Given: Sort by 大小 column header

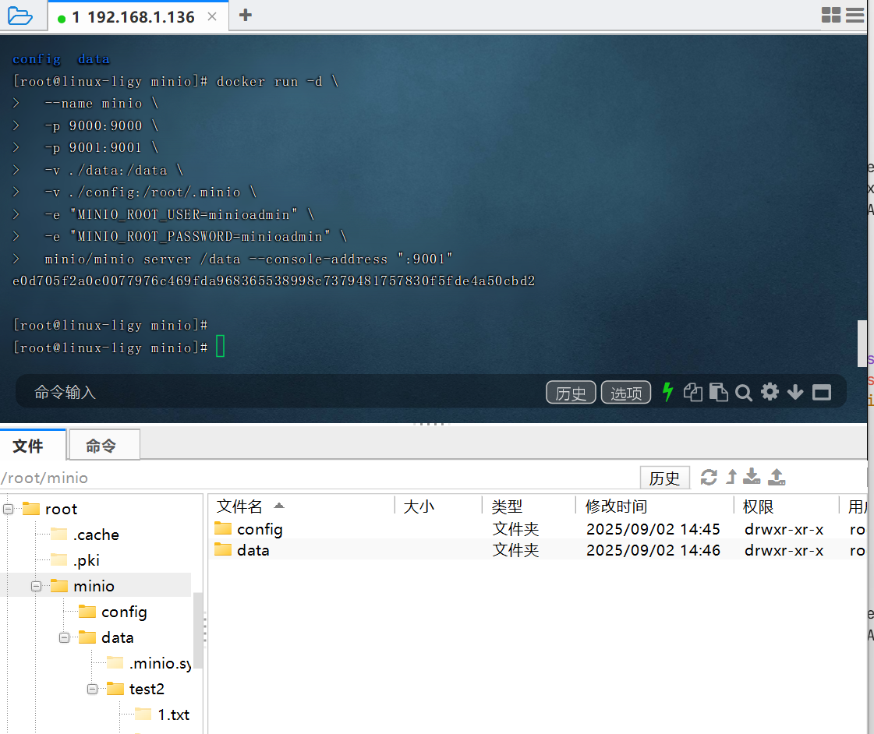Looking at the screenshot, I should coord(439,506).
